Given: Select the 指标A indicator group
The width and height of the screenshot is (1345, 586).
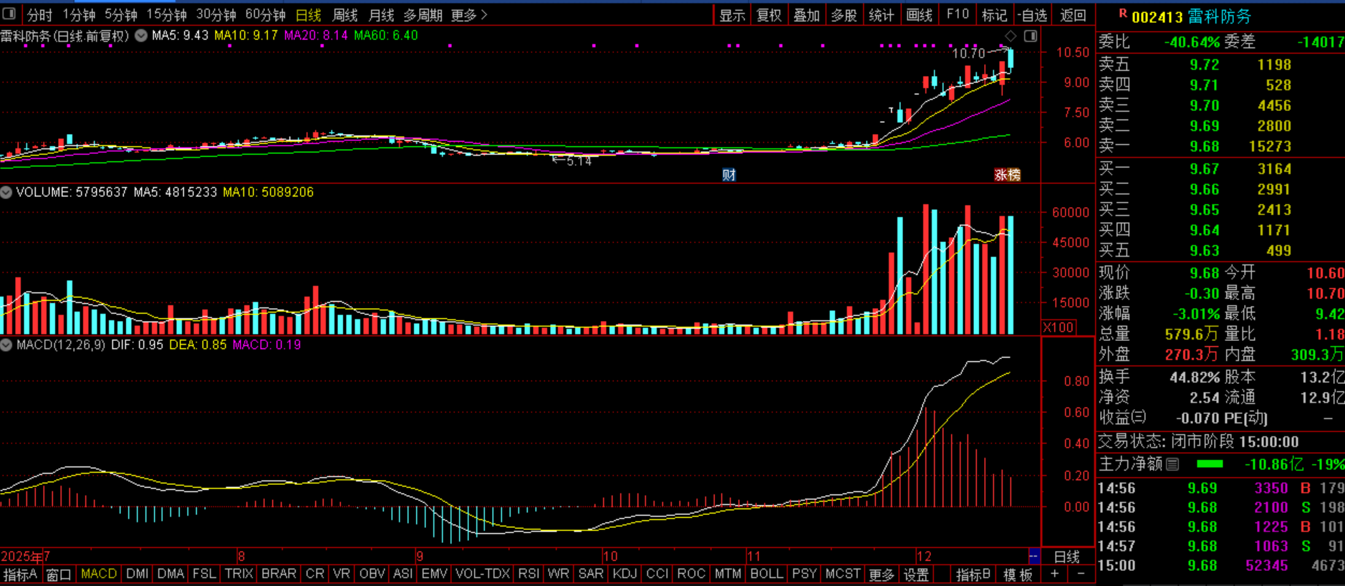Looking at the screenshot, I should pos(20,575).
